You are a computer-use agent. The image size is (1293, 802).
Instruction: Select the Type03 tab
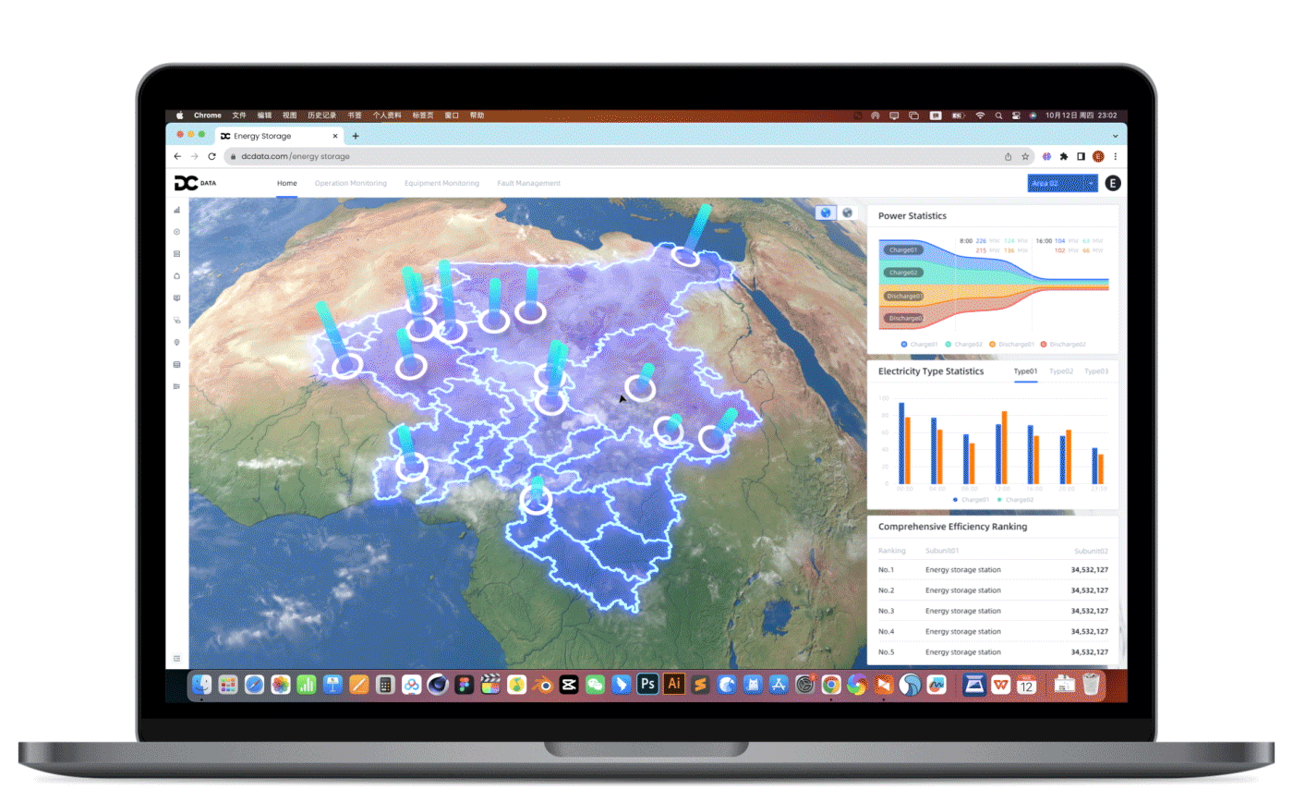pyautogui.click(x=1096, y=371)
